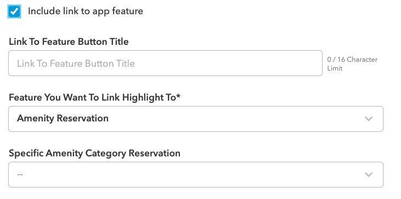The height and width of the screenshot is (199, 401).
Task: Uncheck the Include link to app feature checkbox
Action: pyautogui.click(x=14, y=11)
